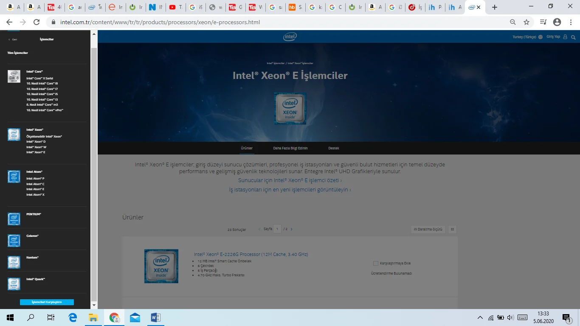Switch to grid view of product results
The width and height of the screenshot is (580, 326).
(x=453, y=229)
